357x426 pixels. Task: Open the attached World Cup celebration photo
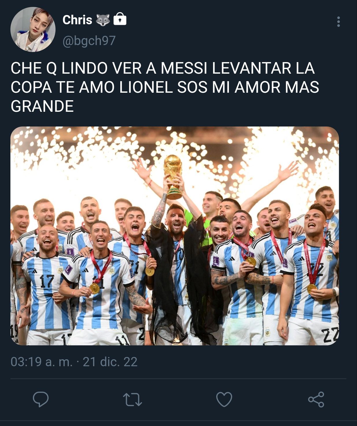point(175,236)
